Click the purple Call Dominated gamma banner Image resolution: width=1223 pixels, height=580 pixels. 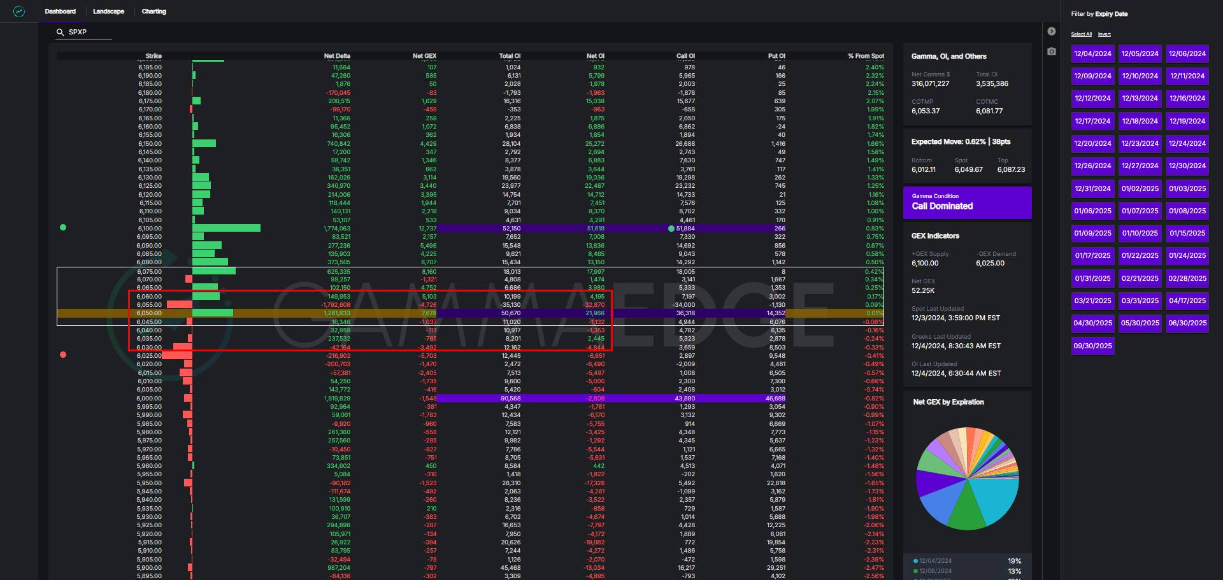(x=967, y=202)
